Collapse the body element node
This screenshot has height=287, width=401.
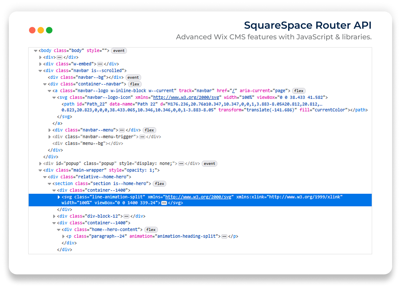coord(36,51)
